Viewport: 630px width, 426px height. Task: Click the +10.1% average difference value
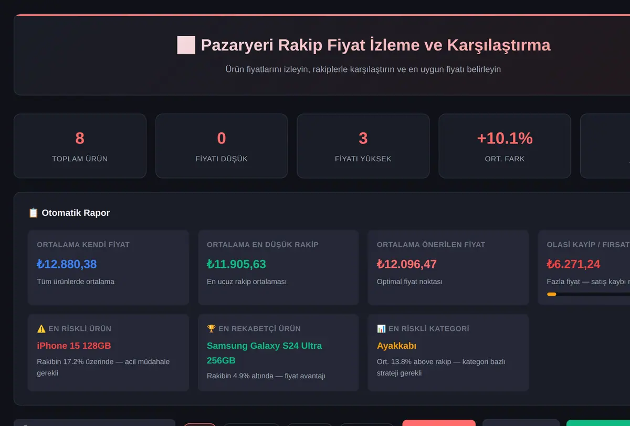(x=505, y=138)
